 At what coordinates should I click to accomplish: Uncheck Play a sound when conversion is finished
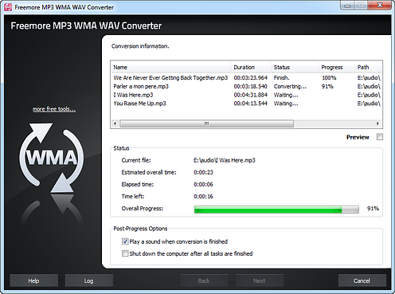[x=125, y=241]
